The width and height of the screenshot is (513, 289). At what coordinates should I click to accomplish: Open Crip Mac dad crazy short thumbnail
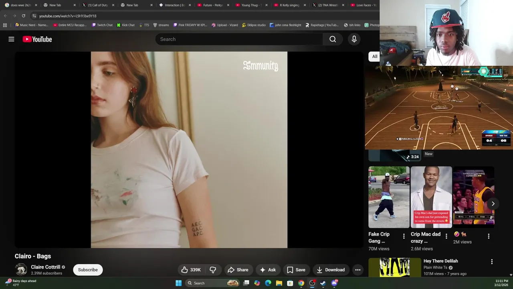431,197
